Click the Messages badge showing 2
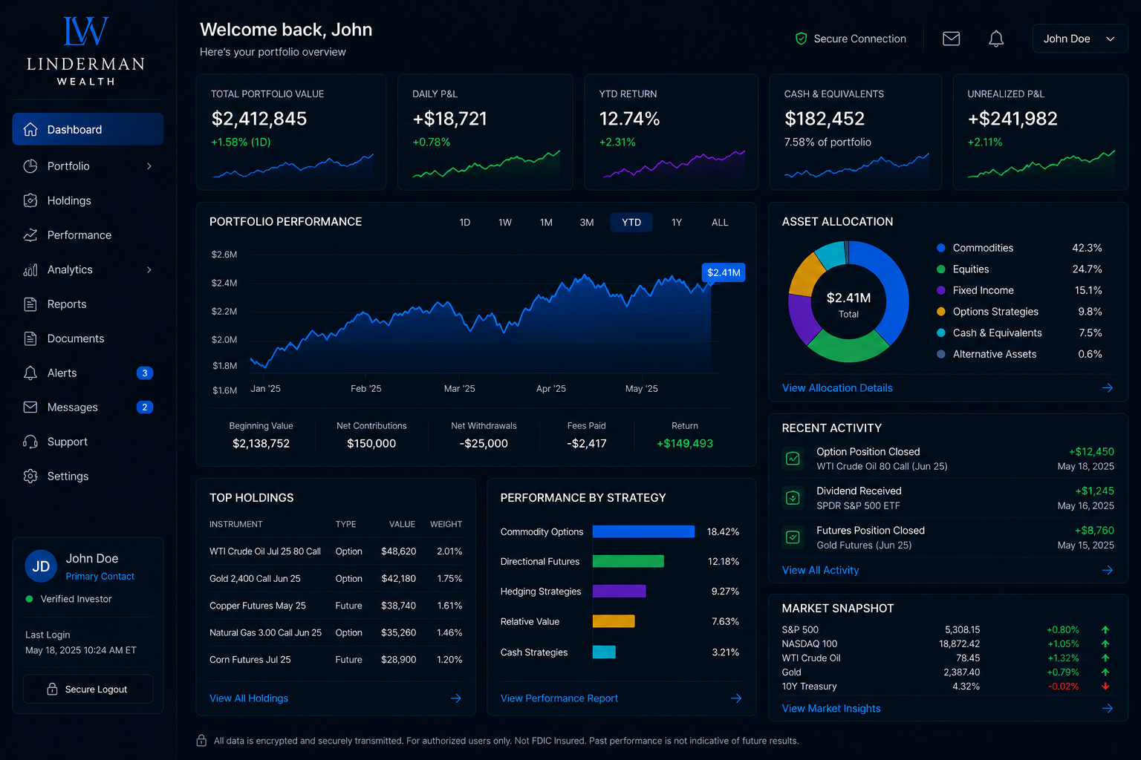The image size is (1141, 760). (x=145, y=407)
